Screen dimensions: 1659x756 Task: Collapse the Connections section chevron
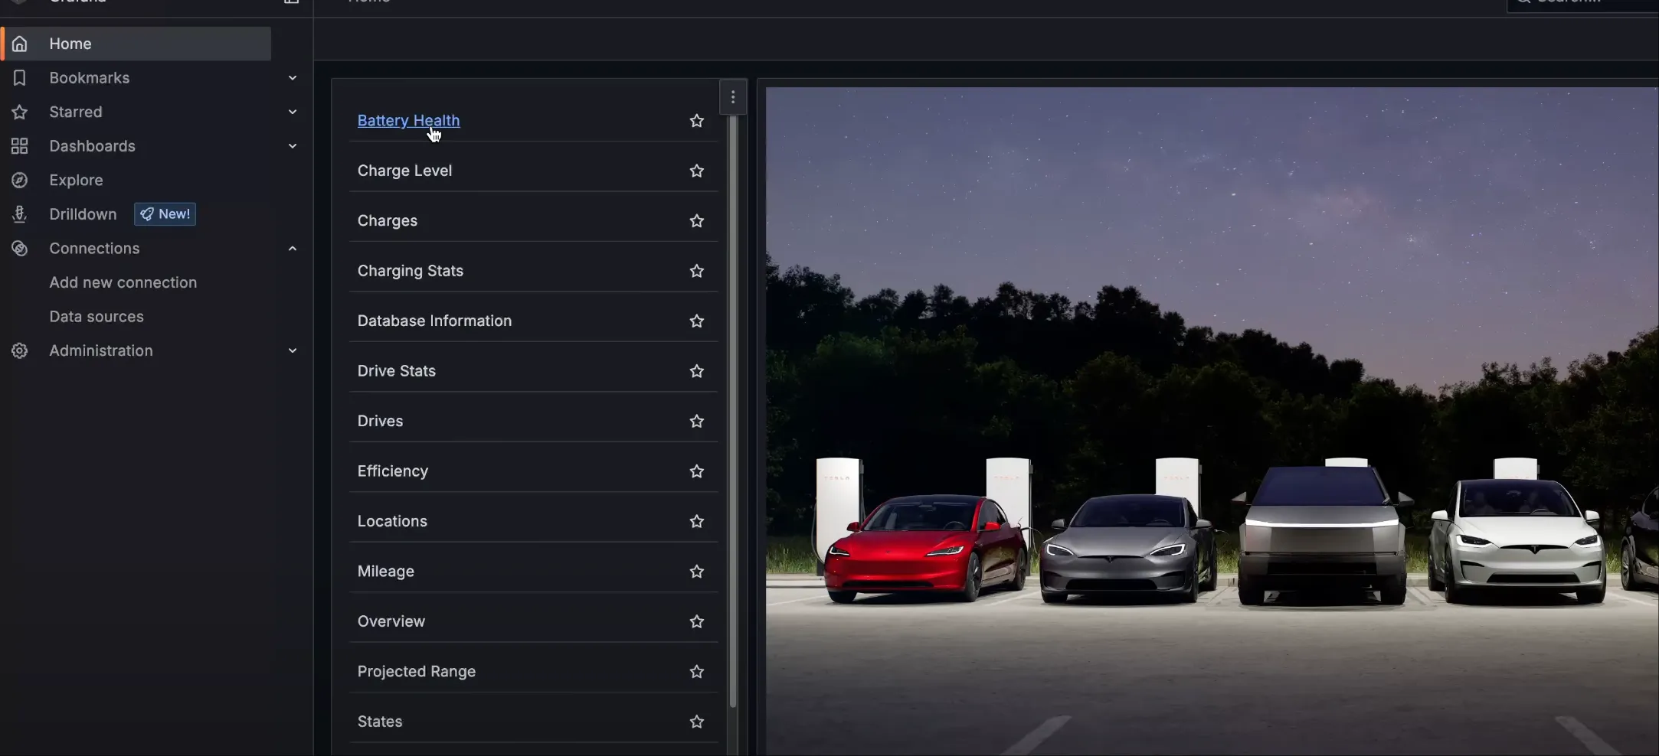(293, 249)
